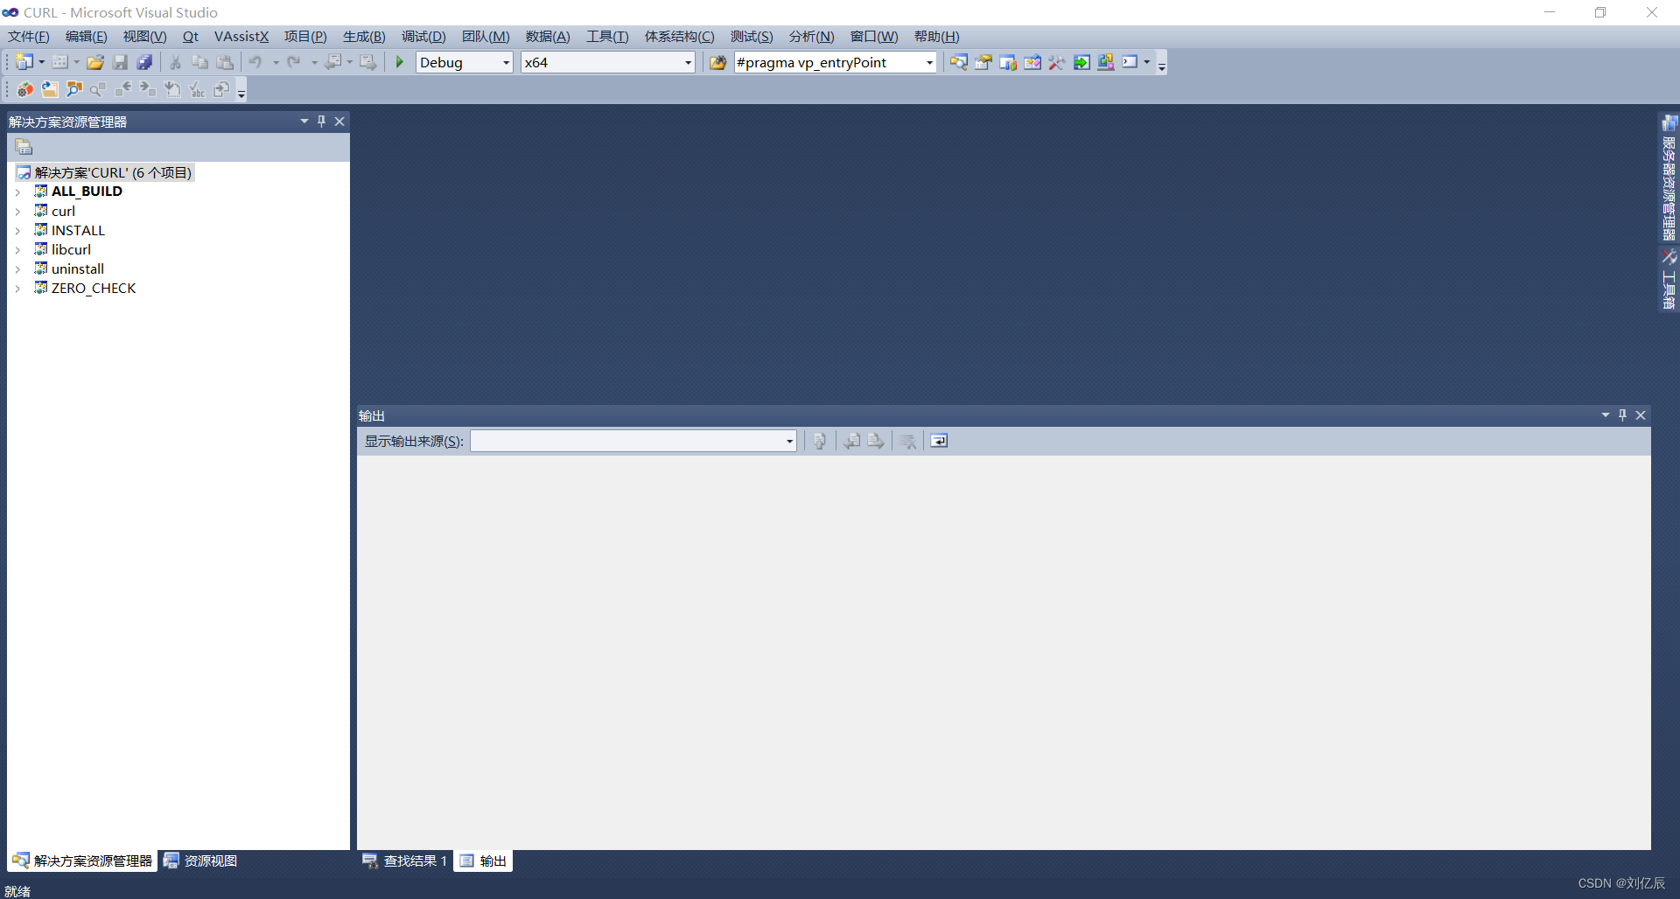Pin the Solution Explorer panel
This screenshot has width=1680, height=899.
click(x=321, y=122)
